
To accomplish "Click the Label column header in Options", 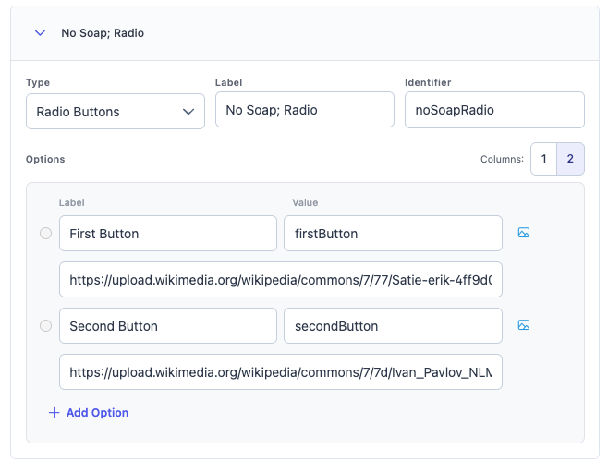I will pos(72,202).
